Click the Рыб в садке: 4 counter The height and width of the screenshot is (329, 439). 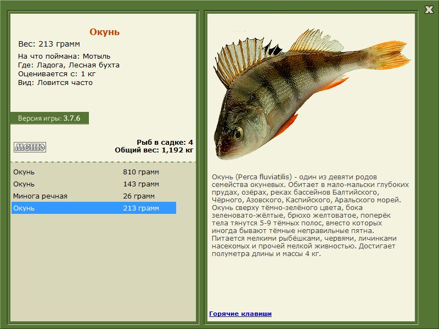(165, 142)
